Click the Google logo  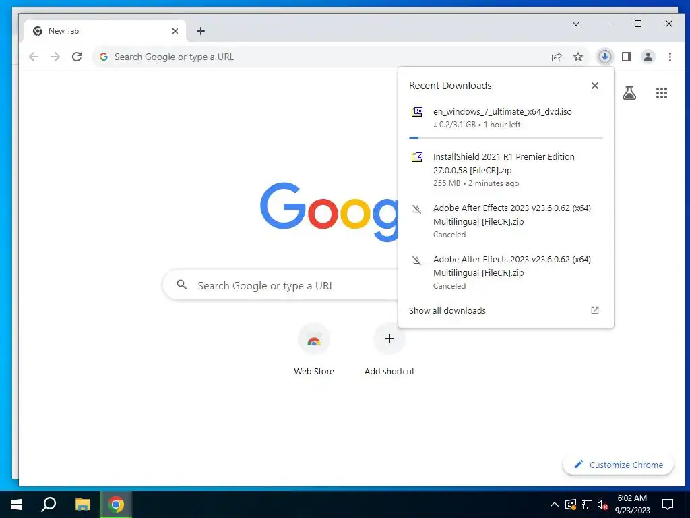coord(329,212)
